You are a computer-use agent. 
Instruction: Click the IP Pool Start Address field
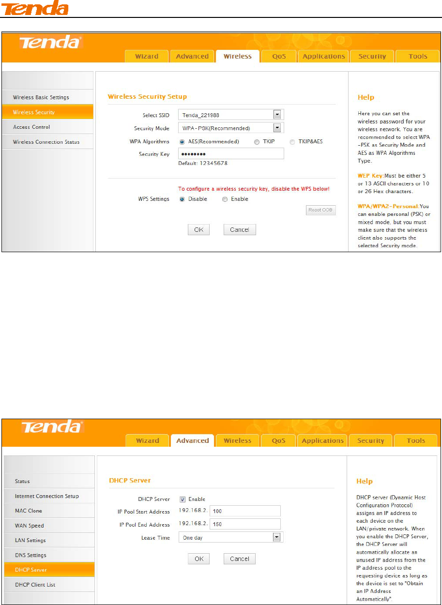pyautogui.click(x=245, y=511)
